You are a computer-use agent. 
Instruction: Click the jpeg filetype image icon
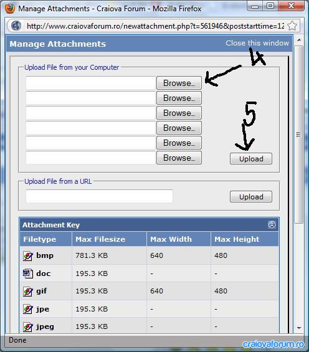coord(28,327)
